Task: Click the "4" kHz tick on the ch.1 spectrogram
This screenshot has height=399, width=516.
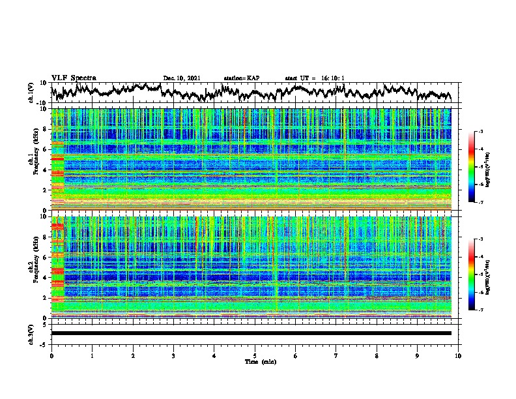Action: click(46, 170)
